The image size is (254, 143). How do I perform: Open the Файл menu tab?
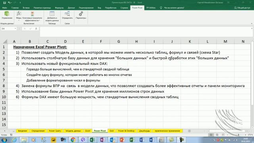[x=5, y=8]
